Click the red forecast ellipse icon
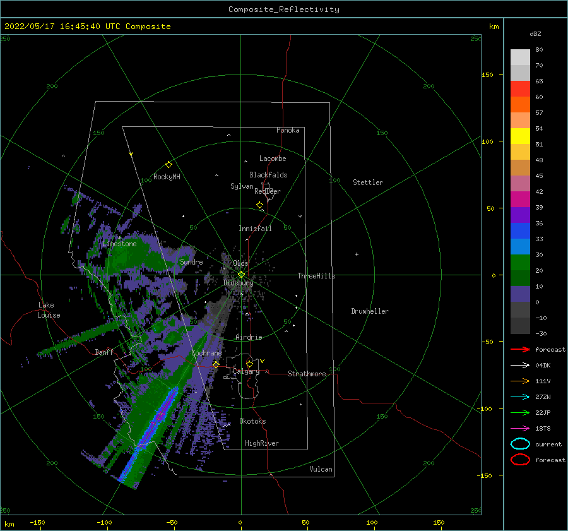Viewport: 568px width, 531px height. (x=520, y=460)
